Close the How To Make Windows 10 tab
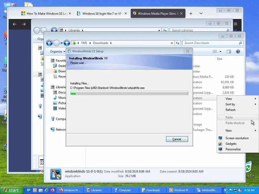Screen dimensions: 259x194 click(70, 14)
